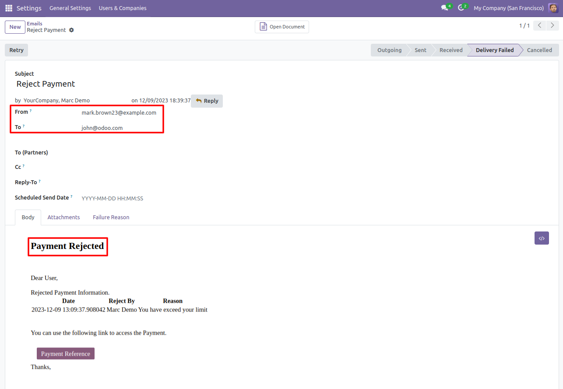
Task: Click the Marc Demo table cell
Action: point(122,310)
